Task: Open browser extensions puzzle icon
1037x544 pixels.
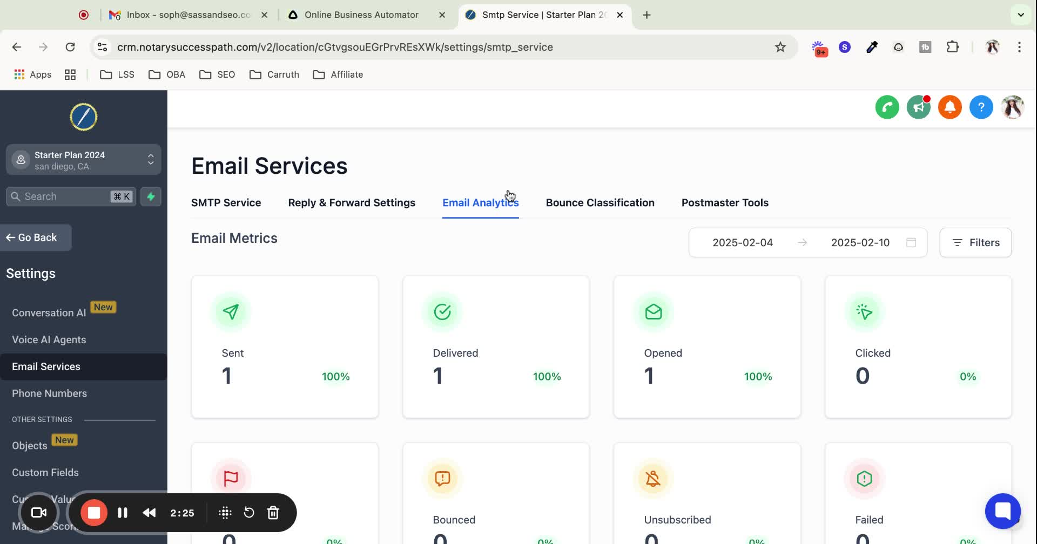Action: [x=952, y=47]
